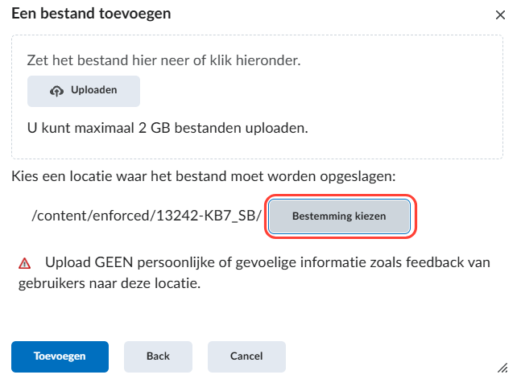
Task: Click 'gebruikers naar deze locatie' warning line
Action: pos(110,284)
